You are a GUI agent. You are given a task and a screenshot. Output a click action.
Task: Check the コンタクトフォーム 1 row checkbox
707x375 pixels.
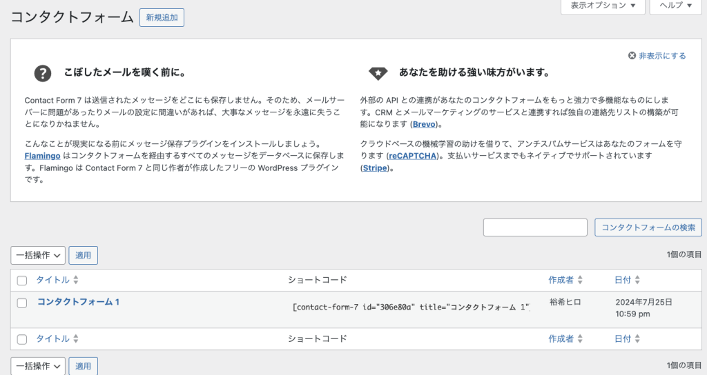(21, 303)
